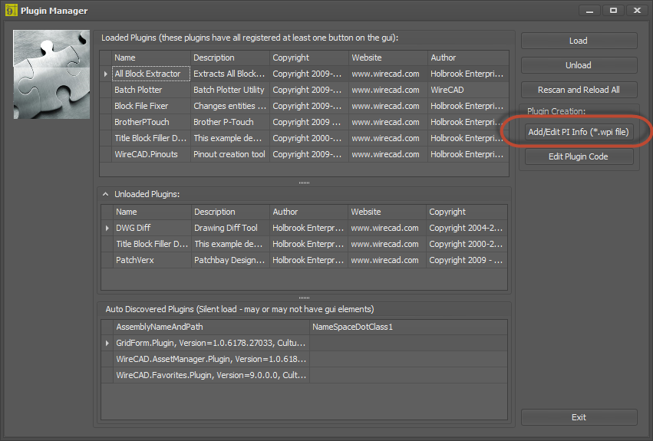Open Add/Edit PI Info (*.wpi file)

coord(579,132)
